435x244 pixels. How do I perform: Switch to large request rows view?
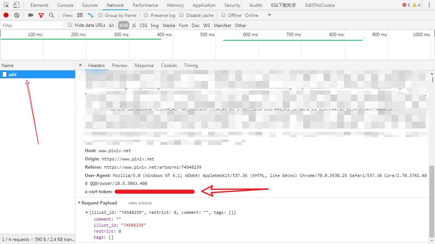(x=80, y=15)
